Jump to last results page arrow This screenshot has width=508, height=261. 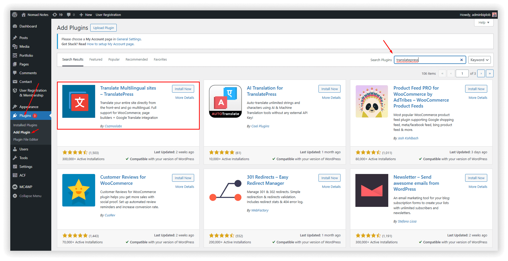pos(490,73)
